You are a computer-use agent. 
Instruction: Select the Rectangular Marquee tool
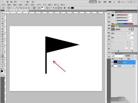coord(2,16)
